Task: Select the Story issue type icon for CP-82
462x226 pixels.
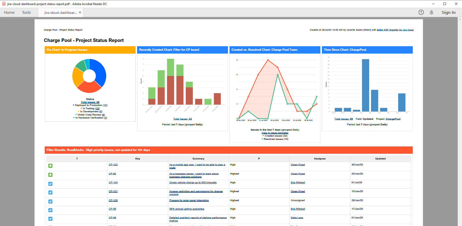Action: point(50,175)
